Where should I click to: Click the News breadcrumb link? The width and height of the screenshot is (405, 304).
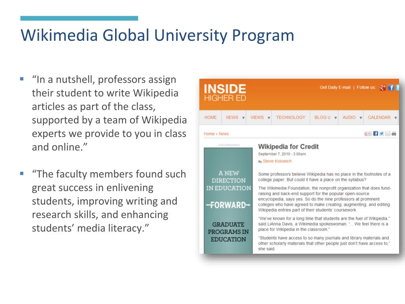pos(224,134)
